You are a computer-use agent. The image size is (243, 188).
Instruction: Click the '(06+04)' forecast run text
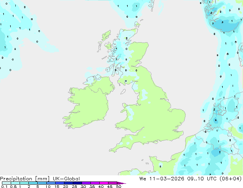point(231,179)
